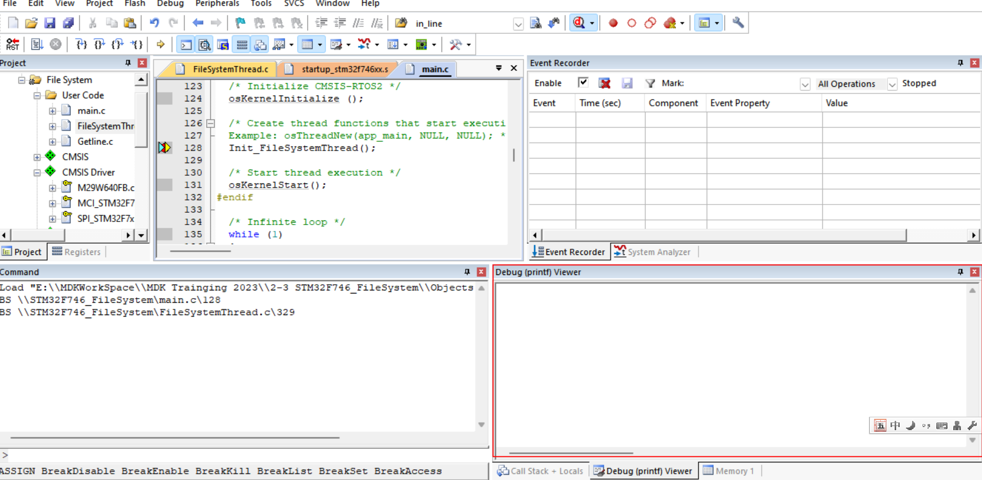Image resolution: width=982 pixels, height=480 pixels.
Task: Open the All Operations dropdown
Action: pyautogui.click(x=892, y=84)
